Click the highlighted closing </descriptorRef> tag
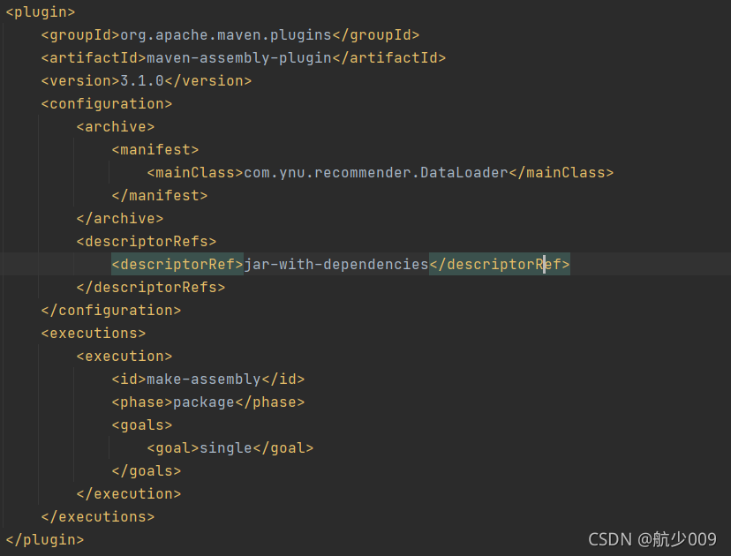731x556 pixels. 500,264
